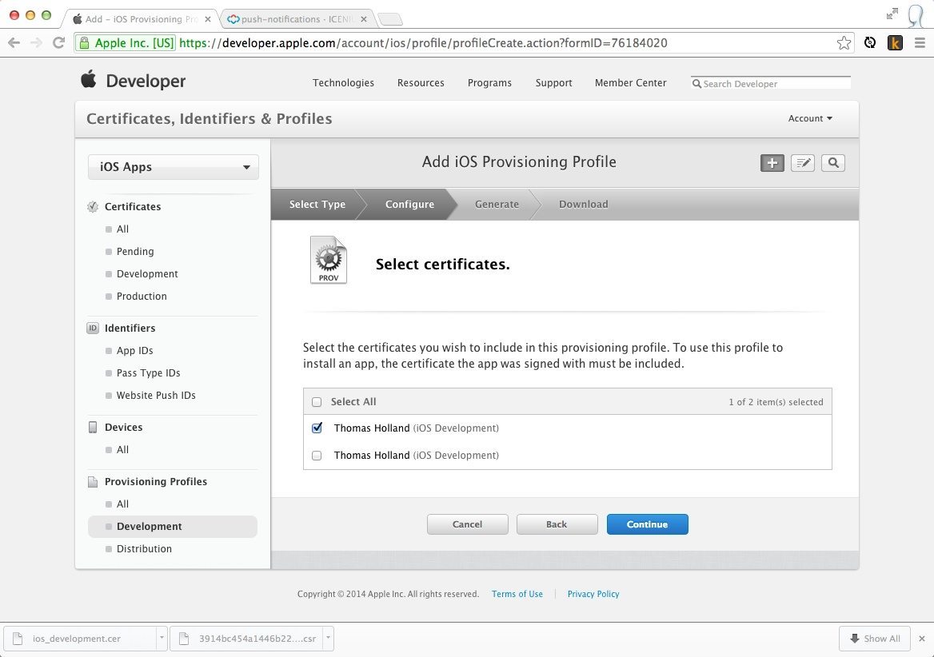Open the iOS Apps platform dropdown
934x657 pixels.
[174, 167]
